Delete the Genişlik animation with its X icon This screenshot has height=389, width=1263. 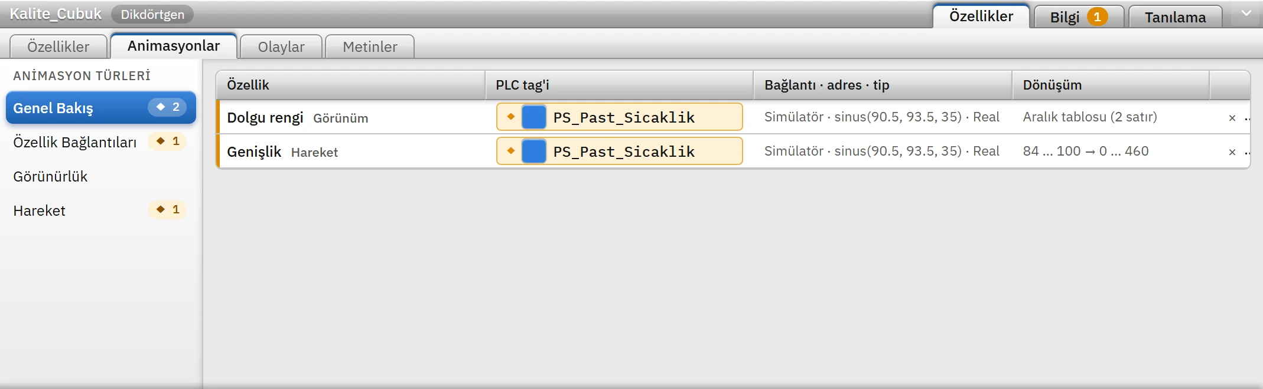coord(1232,152)
